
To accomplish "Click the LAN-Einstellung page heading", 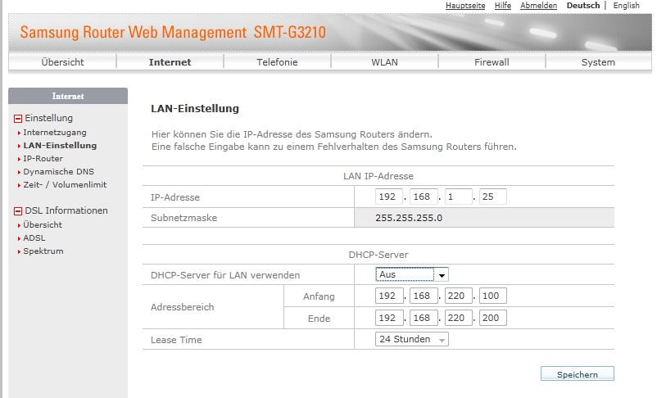I will (x=195, y=108).
